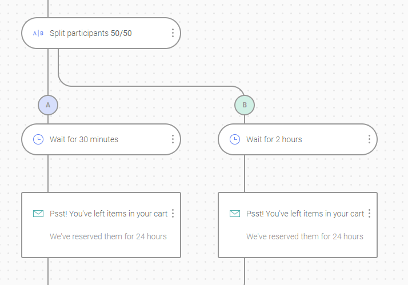Click the branch B circle marker
This screenshot has width=408, height=285.
(x=245, y=105)
